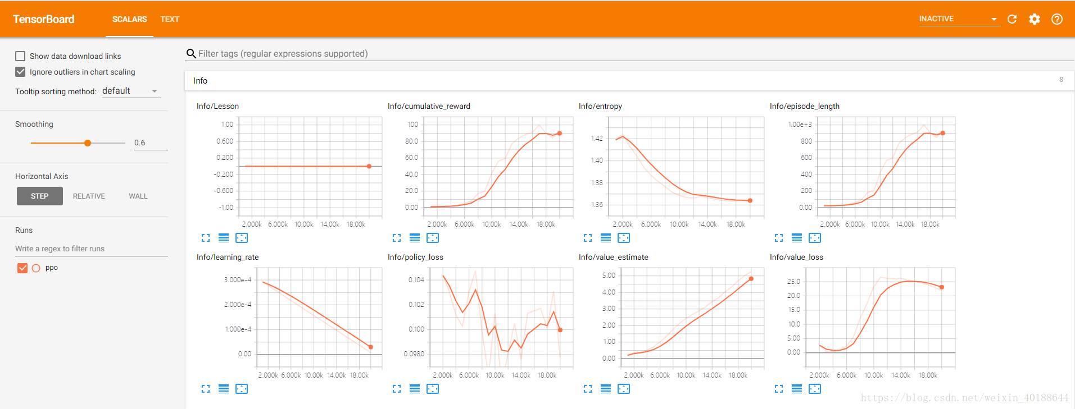The width and height of the screenshot is (1075, 409).
Task: Click the Smoothing slider handle
Action: pyautogui.click(x=88, y=143)
